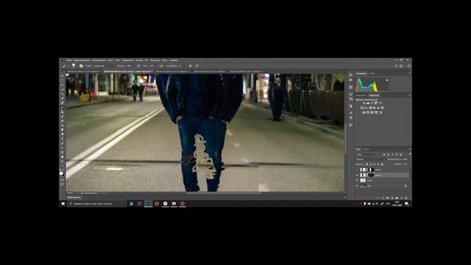Add a Black & White adjustment layer
The height and width of the screenshot is (265, 471).
(370, 108)
